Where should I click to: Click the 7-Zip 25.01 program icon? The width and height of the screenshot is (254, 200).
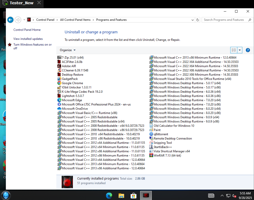[x=59, y=57]
